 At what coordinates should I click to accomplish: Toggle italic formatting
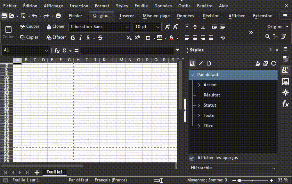(80, 38)
